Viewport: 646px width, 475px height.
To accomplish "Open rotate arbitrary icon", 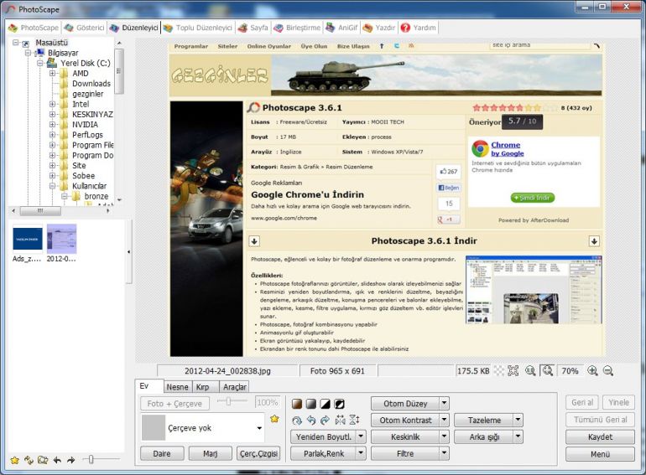I will [297, 421].
